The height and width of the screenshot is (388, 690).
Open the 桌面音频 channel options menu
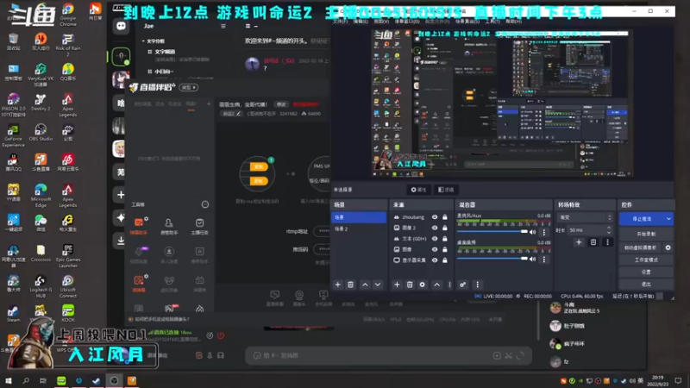click(544, 260)
